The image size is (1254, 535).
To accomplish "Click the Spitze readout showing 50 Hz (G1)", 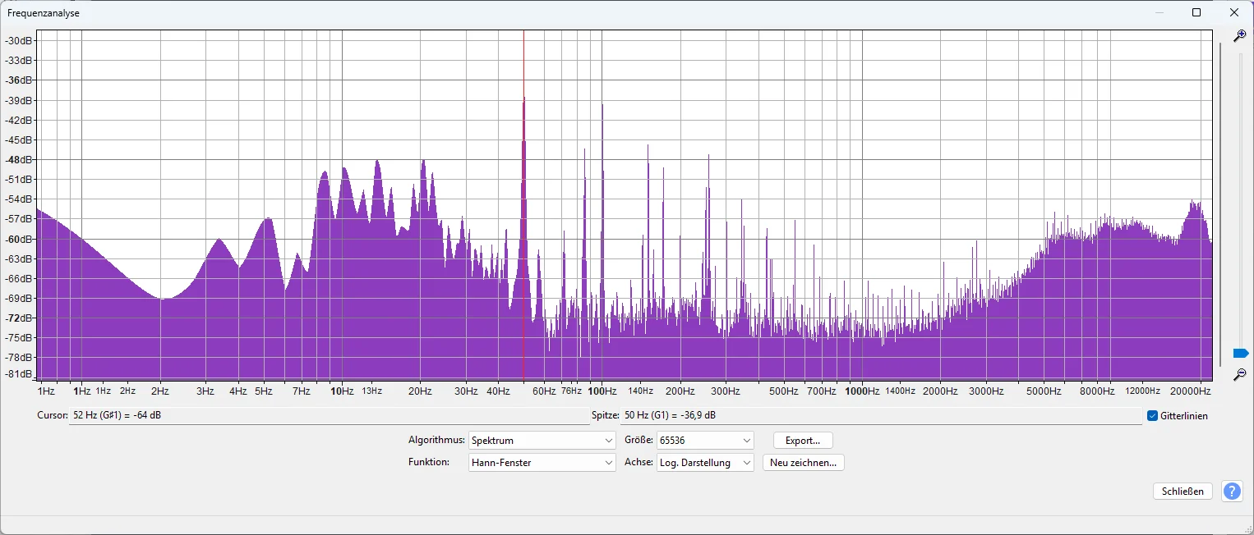I will point(881,415).
